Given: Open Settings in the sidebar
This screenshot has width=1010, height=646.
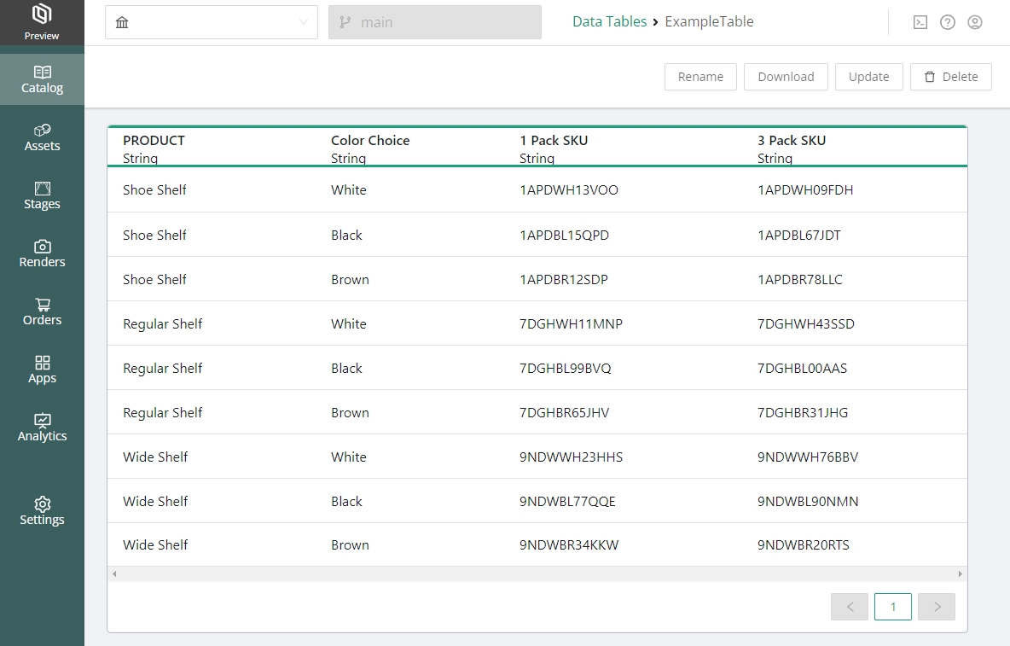Looking at the screenshot, I should 42,511.
